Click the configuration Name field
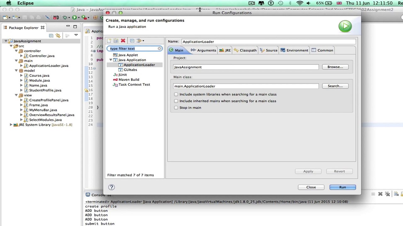The image size is (403, 226). tap(269, 41)
